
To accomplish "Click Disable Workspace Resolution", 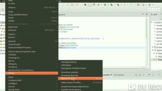I will 80,86.
